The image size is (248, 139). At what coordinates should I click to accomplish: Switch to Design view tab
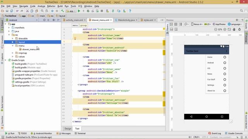[x=68, y=129]
